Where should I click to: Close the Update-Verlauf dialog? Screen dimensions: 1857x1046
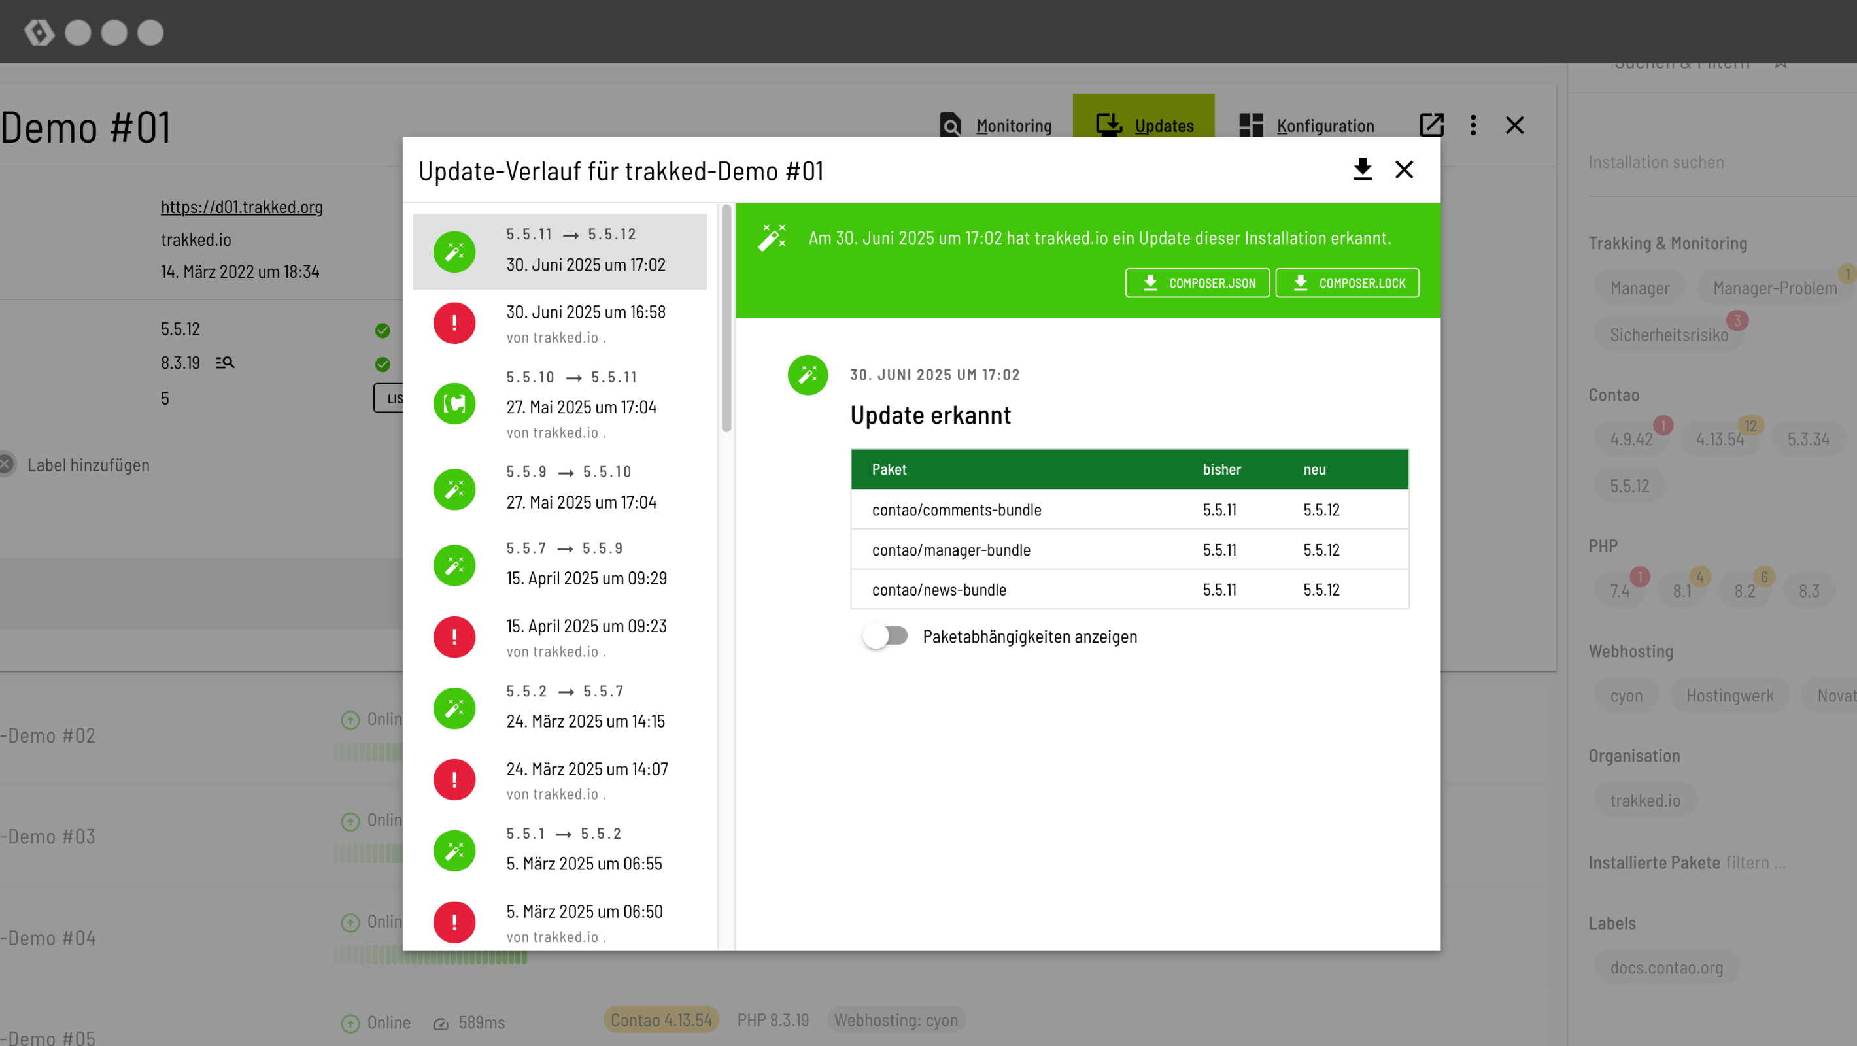coord(1404,169)
